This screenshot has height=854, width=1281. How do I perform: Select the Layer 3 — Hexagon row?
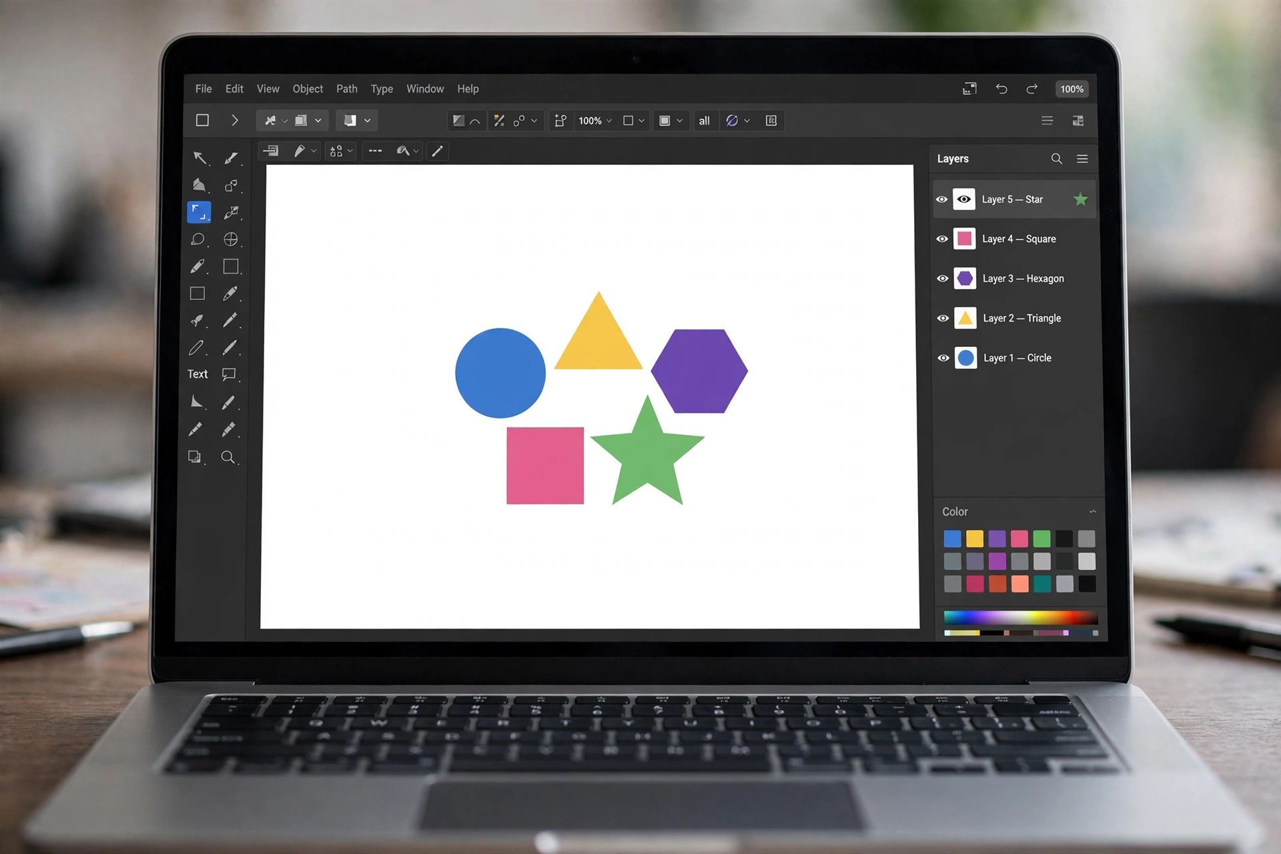coord(1015,278)
